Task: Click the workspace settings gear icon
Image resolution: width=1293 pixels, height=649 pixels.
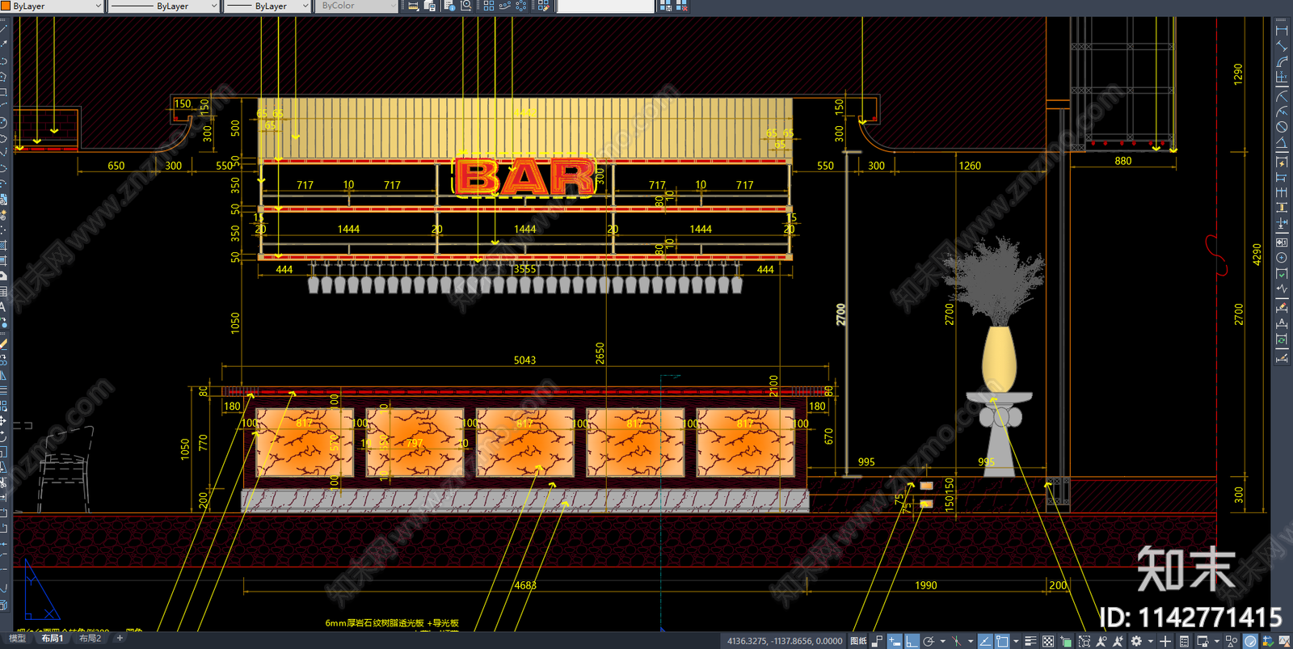Action: [x=1136, y=641]
